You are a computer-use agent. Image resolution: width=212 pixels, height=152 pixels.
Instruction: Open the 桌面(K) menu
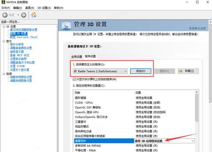coord(30,8)
